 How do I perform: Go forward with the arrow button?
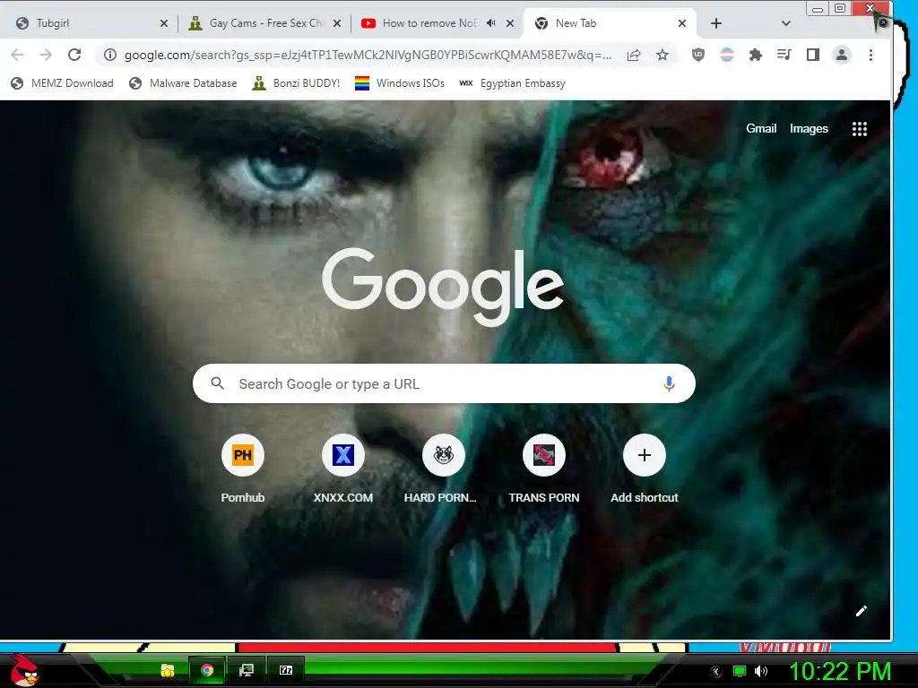pyautogui.click(x=46, y=55)
